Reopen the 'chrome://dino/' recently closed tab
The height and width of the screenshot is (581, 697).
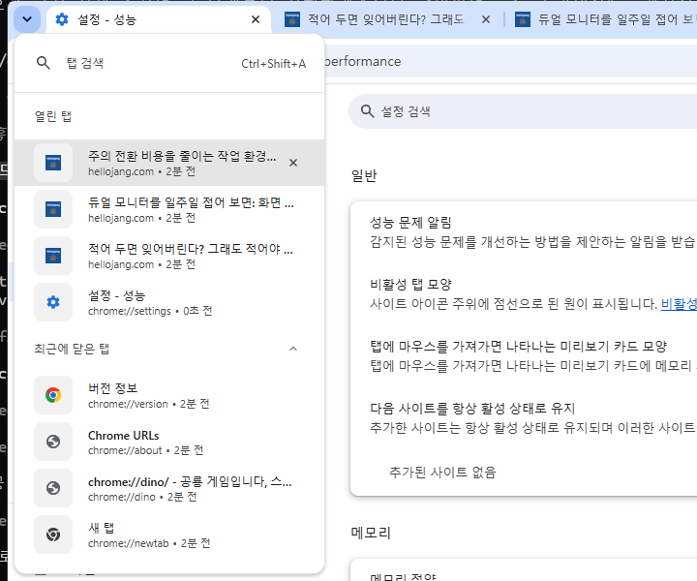point(169,488)
